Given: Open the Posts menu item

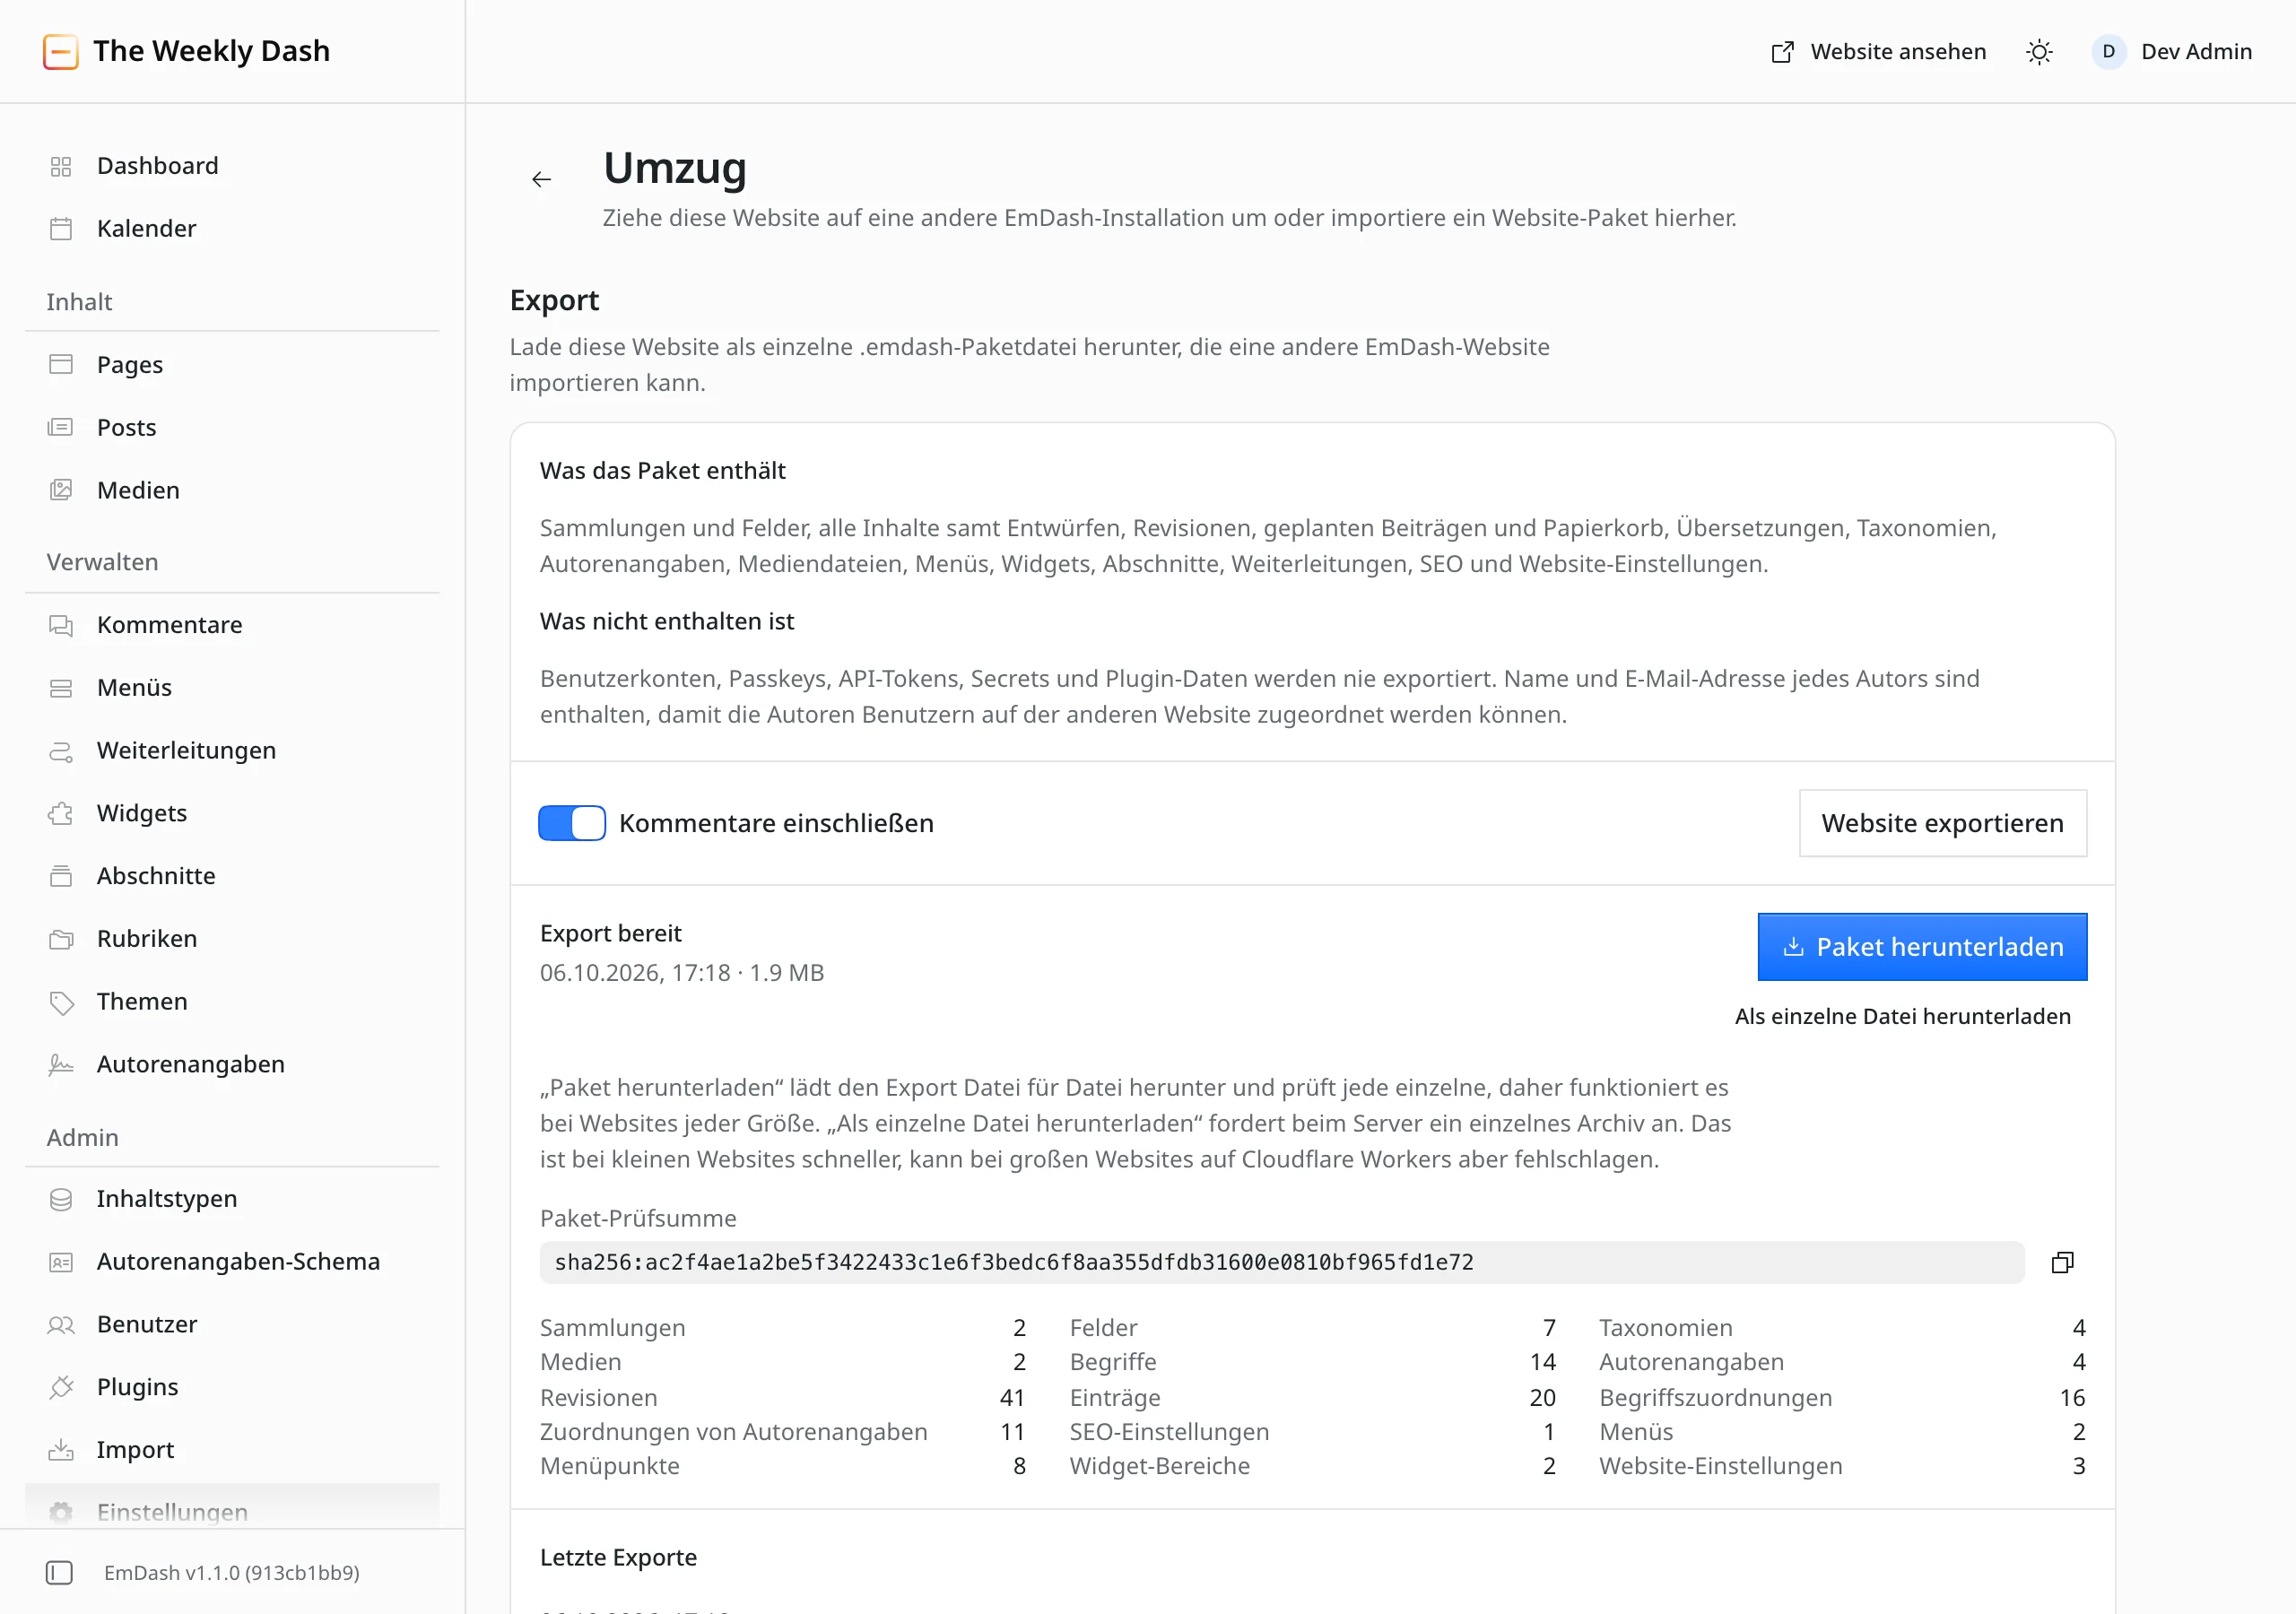Looking at the screenshot, I should (232, 428).
